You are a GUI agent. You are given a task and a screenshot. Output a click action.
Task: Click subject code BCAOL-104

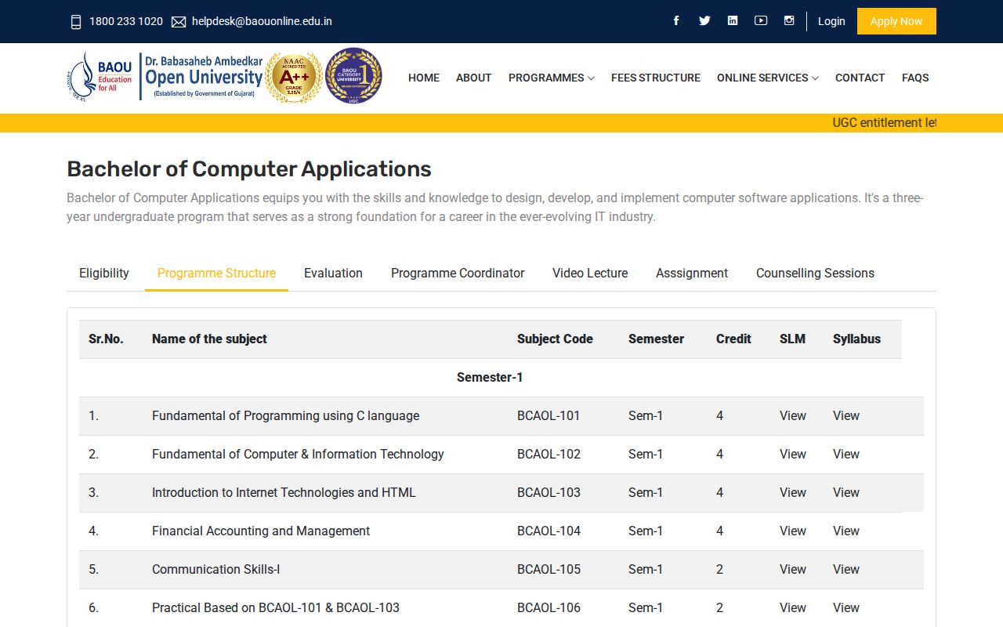pyautogui.click(x=549, y=531)
